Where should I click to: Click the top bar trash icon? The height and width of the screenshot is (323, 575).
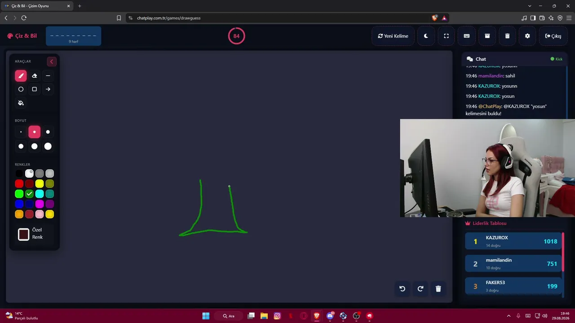(507, 36)
